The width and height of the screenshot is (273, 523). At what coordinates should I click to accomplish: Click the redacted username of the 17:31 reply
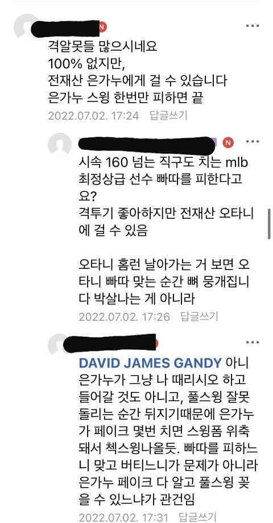109,342
